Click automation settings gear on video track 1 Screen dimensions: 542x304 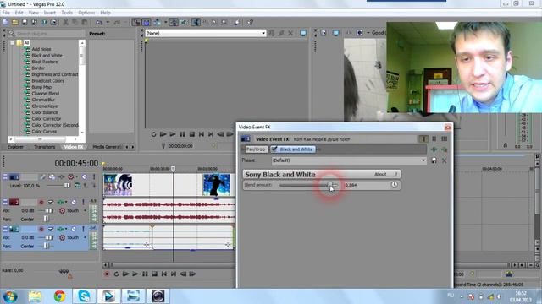pyautogui.click(x=71, y=176)
